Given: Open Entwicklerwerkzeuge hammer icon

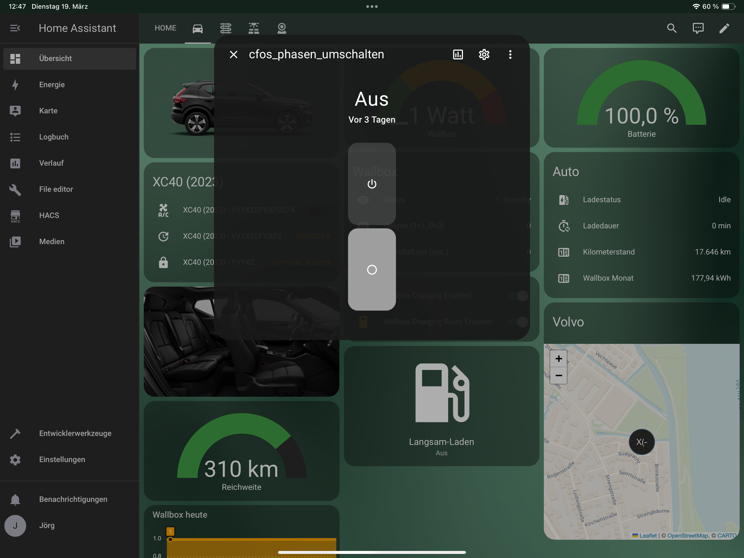Looking at the screenshot, I should coord(15,433).
